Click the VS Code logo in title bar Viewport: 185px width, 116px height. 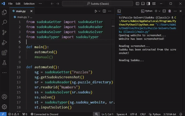3,3
